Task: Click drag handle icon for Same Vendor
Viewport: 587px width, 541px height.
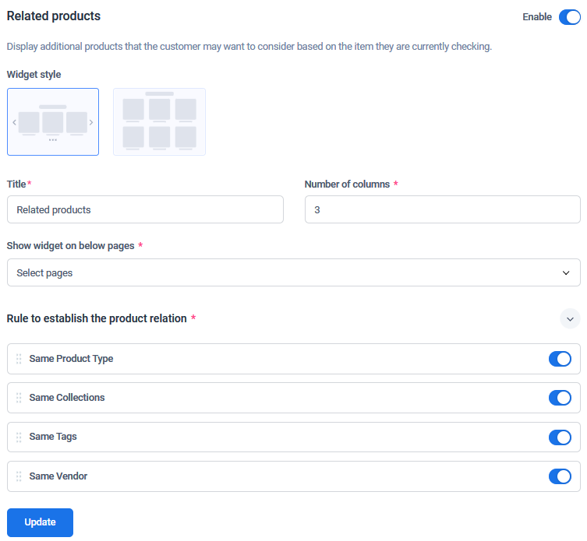Action: point(19,476)
